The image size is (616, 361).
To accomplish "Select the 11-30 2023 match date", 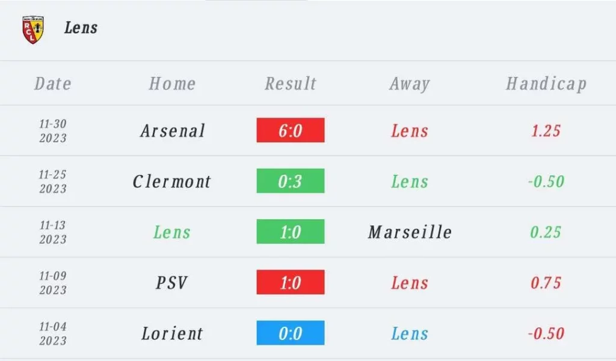I will pyautogui.click(x=53, y=131).
